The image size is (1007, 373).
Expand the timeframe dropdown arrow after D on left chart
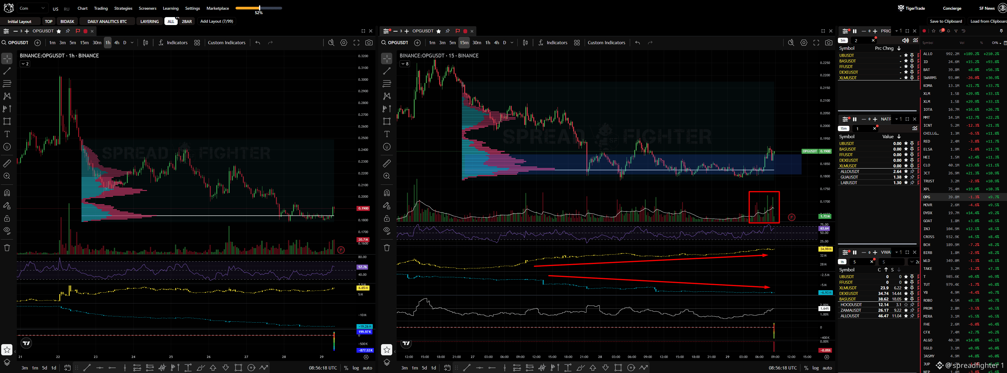(132, 42)
